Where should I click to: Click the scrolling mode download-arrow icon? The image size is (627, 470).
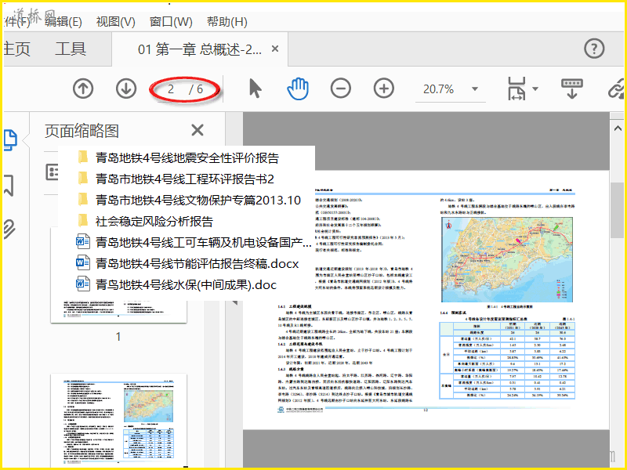click(x=572, y=89)
